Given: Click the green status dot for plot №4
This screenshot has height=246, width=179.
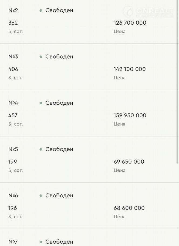Looking at the screenshot, I should click(41, 103).
